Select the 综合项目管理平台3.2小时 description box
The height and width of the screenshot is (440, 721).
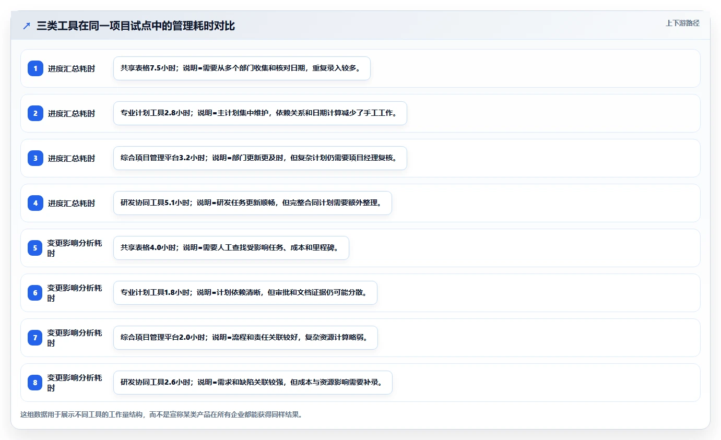point(260,158)
